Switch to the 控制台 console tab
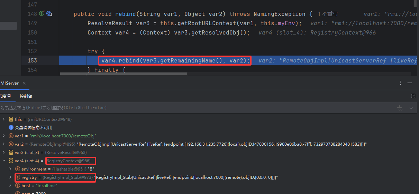 (x=26, y=96)
